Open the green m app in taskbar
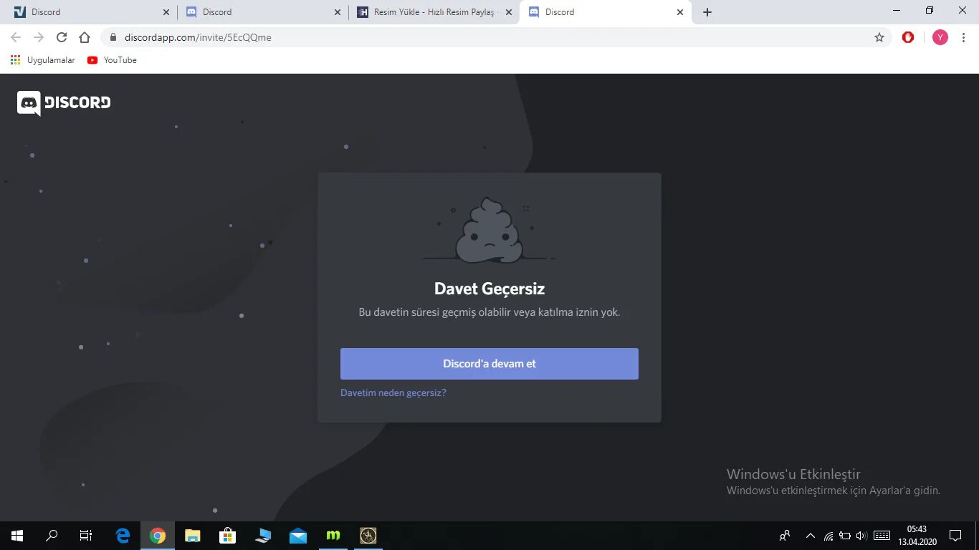The height and width of the screenshot is (550, 979). [333, 536]
